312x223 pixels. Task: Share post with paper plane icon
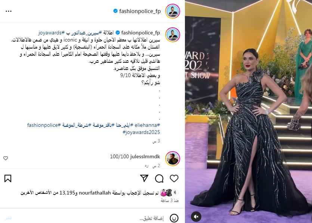click(x=144, y=178)
